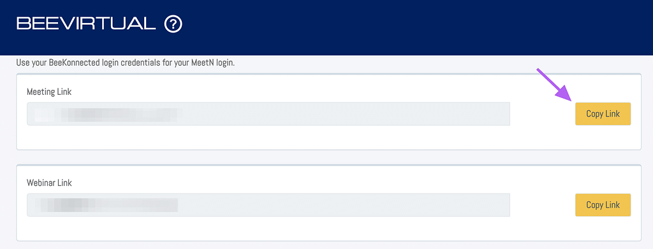Copy the Webinar Link
The width and height of the screenshot is (653, 249).
(603, 205)
